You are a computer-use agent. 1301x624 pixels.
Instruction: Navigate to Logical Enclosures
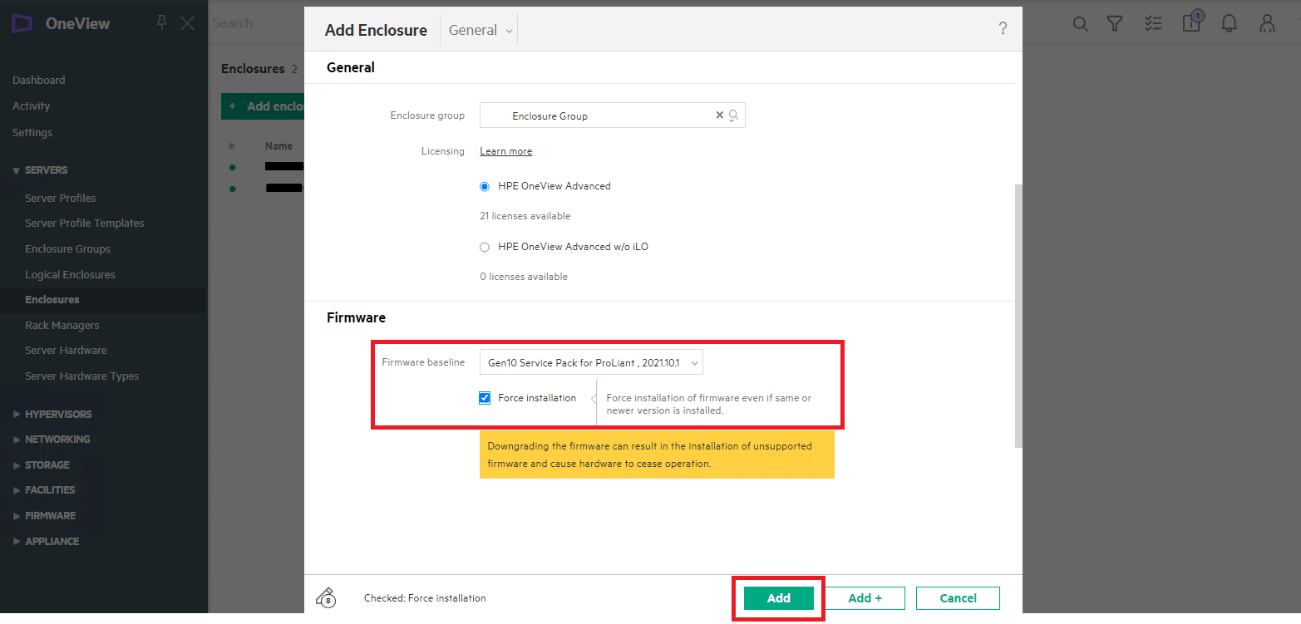(70, 275)
